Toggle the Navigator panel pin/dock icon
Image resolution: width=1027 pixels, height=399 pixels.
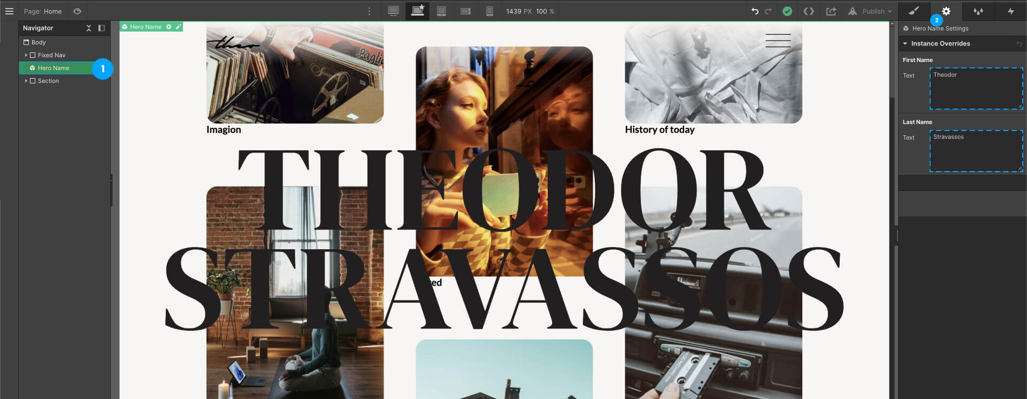pos(102,28)
